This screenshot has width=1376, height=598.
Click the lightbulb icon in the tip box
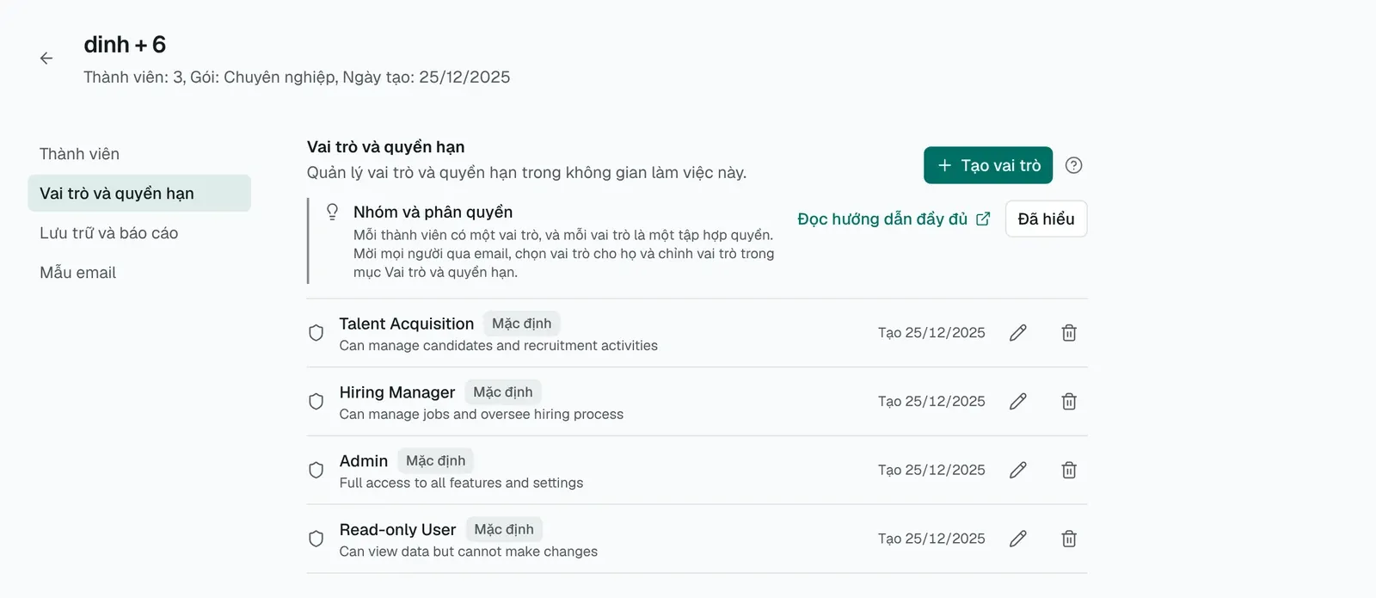point(332,212)
